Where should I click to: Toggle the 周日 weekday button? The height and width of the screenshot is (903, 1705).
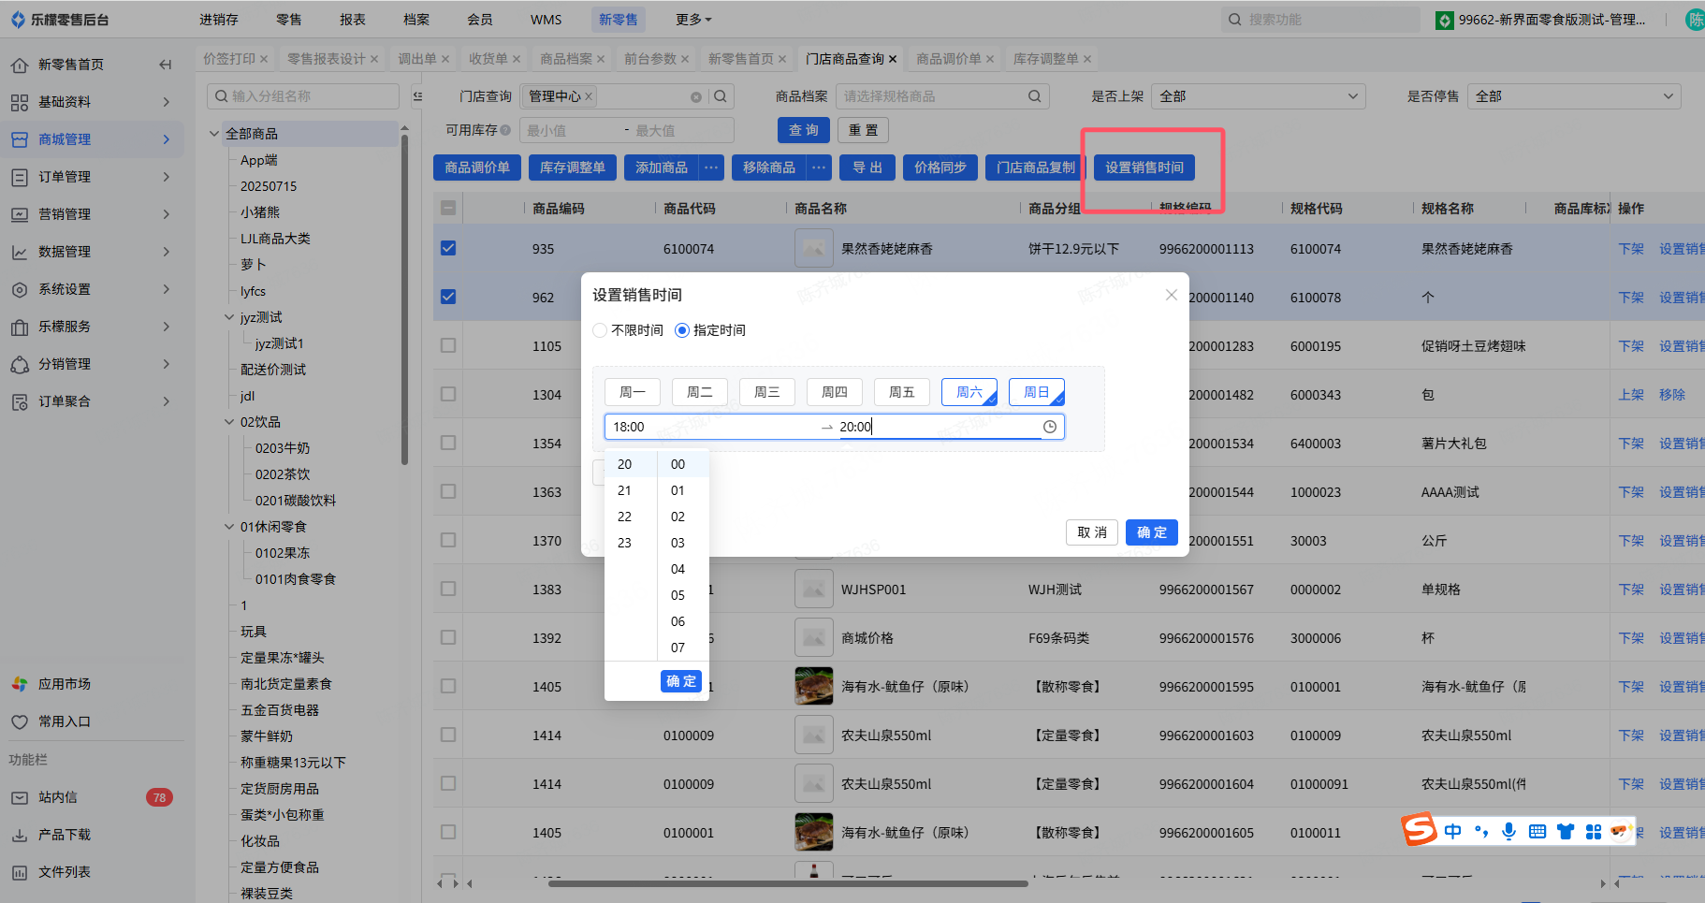point(1037,392)
